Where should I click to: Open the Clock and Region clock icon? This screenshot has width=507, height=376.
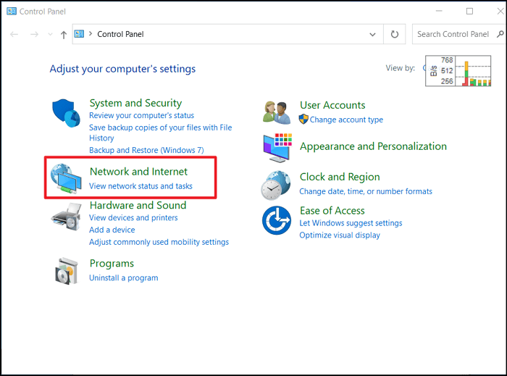(276, 185)
